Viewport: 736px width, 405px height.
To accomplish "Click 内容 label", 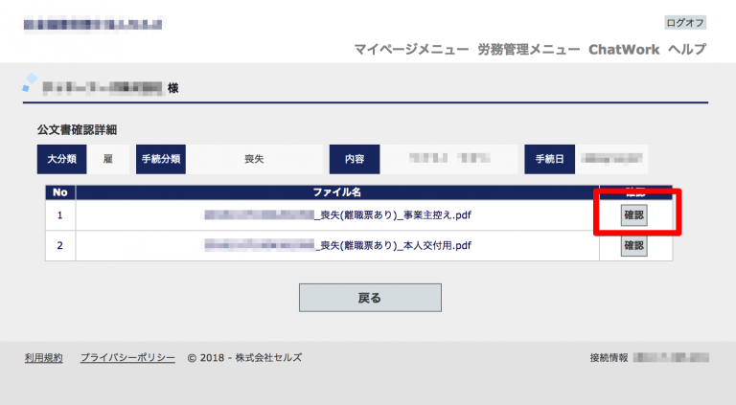I will [x=355, y=159].
